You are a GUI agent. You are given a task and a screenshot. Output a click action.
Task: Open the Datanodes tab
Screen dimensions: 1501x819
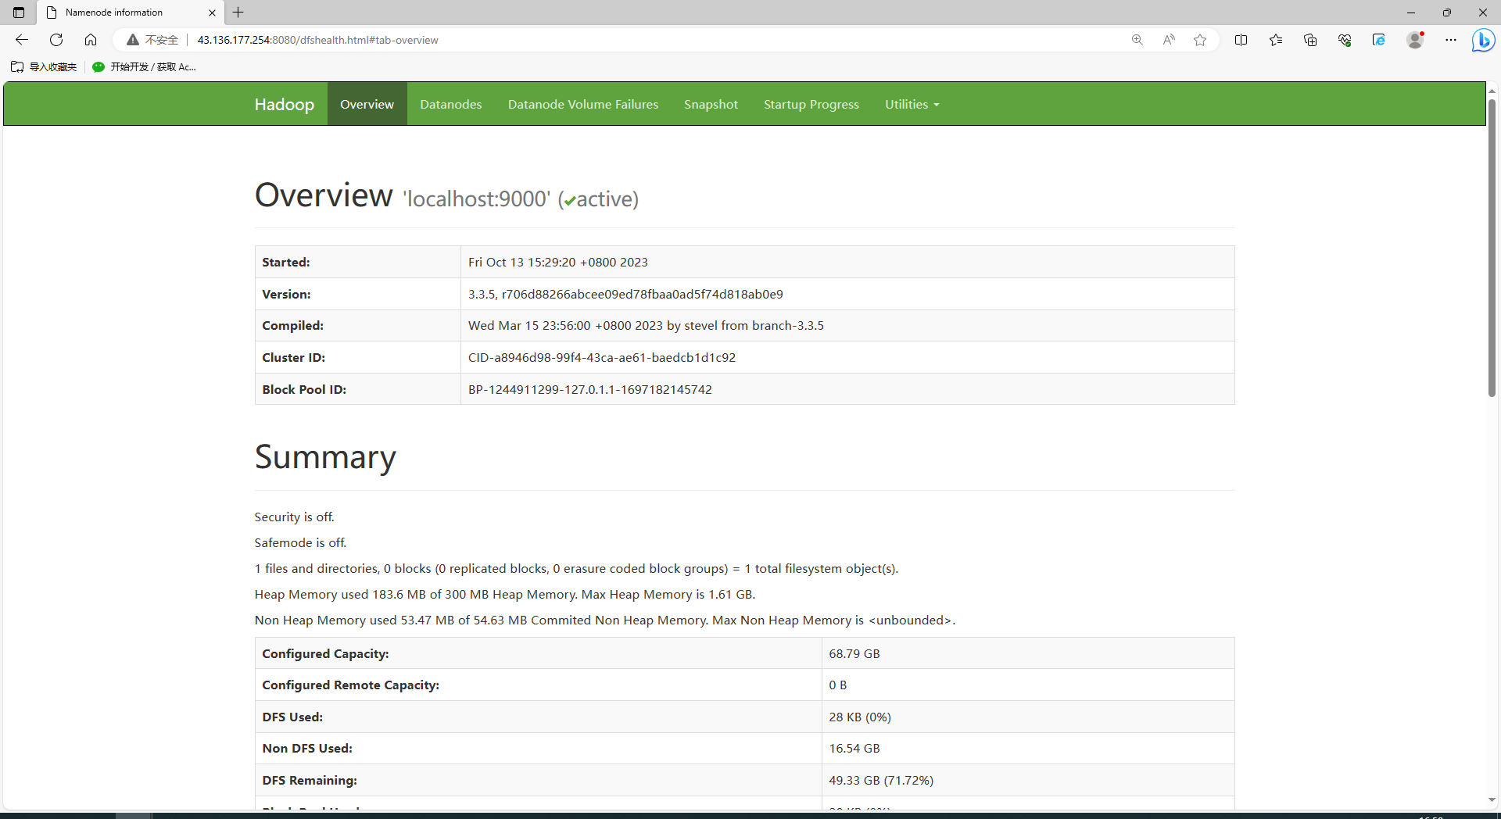pyautogui.click(x=451, y=104)
